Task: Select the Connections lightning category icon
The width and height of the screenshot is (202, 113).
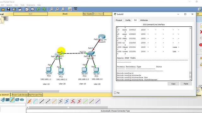Action: coord(12,100)
